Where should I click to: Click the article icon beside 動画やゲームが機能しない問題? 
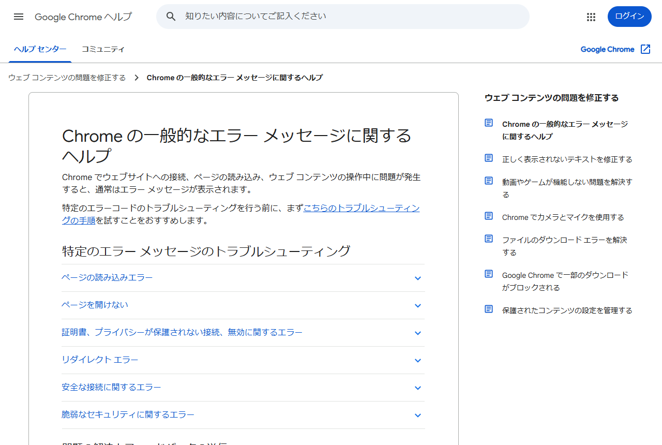489,181
